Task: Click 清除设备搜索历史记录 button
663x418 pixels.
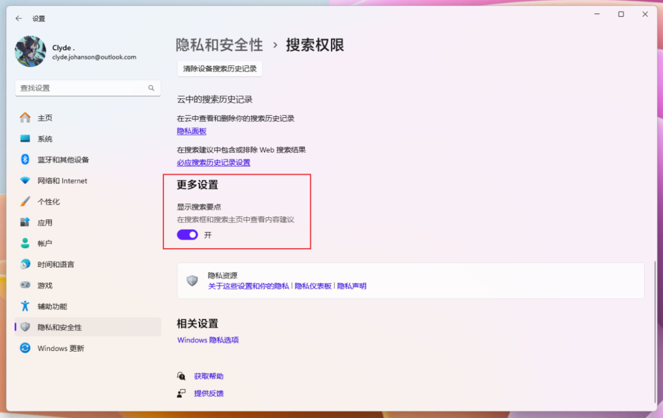Action: pos(220,69)
